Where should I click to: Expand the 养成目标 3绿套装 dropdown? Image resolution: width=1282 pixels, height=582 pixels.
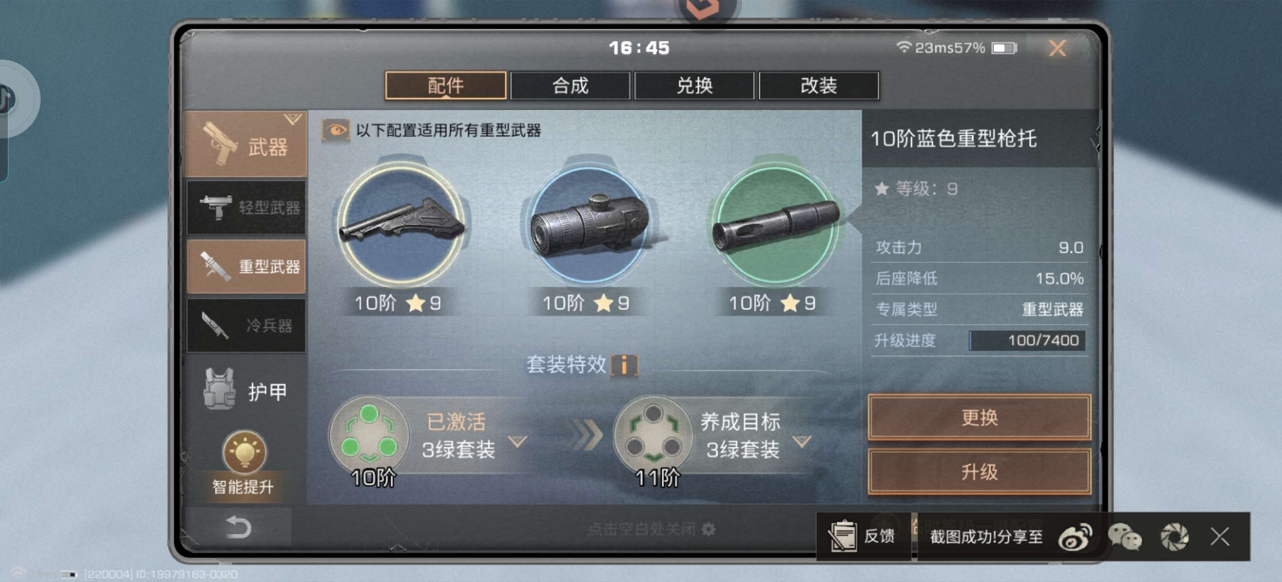pos(802,440)
